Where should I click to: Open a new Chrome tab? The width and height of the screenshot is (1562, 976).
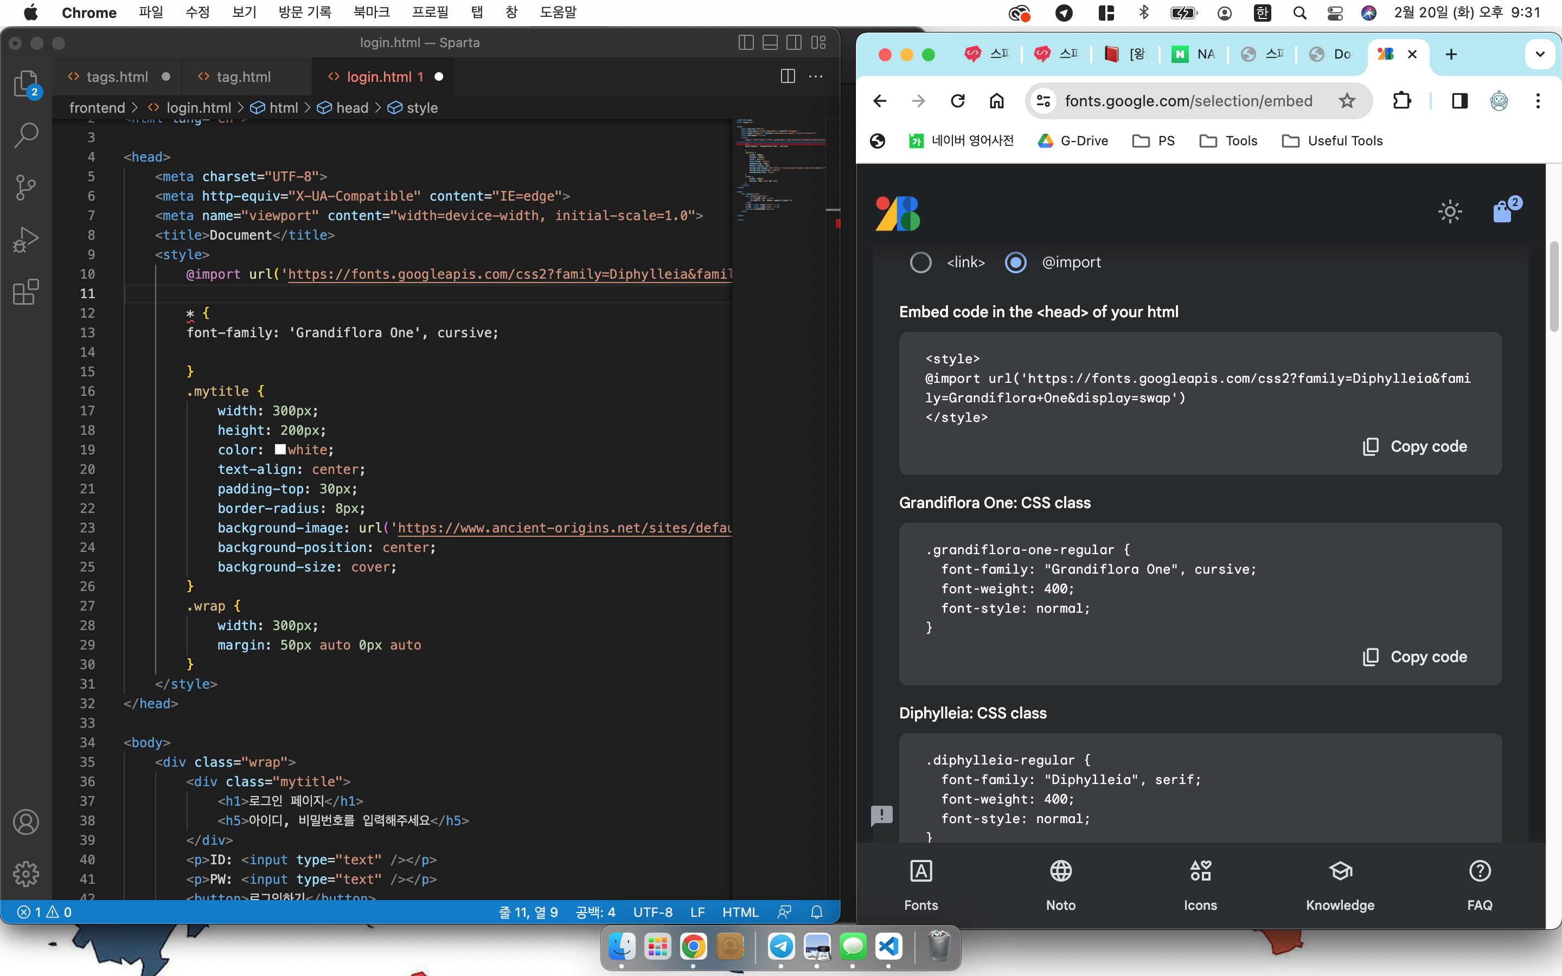[x=1451, y=54]
